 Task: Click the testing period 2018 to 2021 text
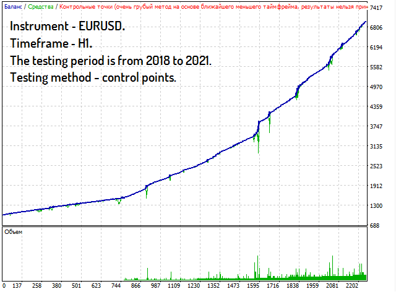pyautogui.click(x=111, y=61)
